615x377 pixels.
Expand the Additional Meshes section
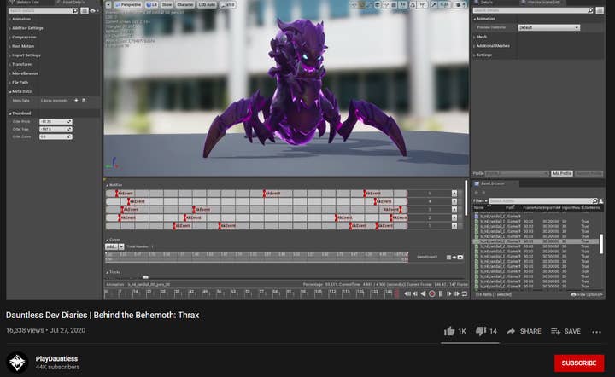[492, 46]
